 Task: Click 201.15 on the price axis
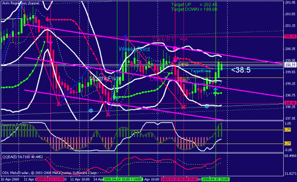click(290, 26)
